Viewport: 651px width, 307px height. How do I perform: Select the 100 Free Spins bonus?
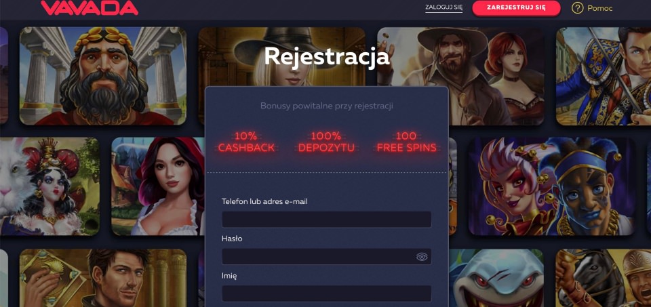[406, 142]
